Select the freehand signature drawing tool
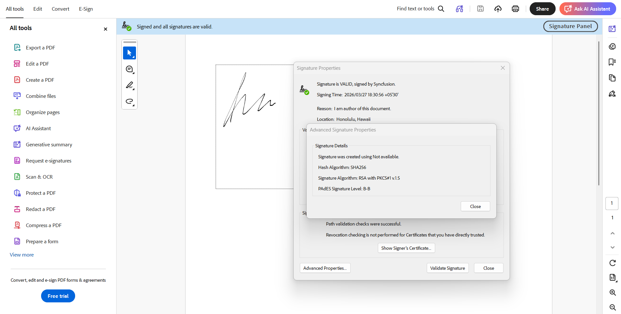This screenshot has height=314, width=621. (x=129, y=101)
